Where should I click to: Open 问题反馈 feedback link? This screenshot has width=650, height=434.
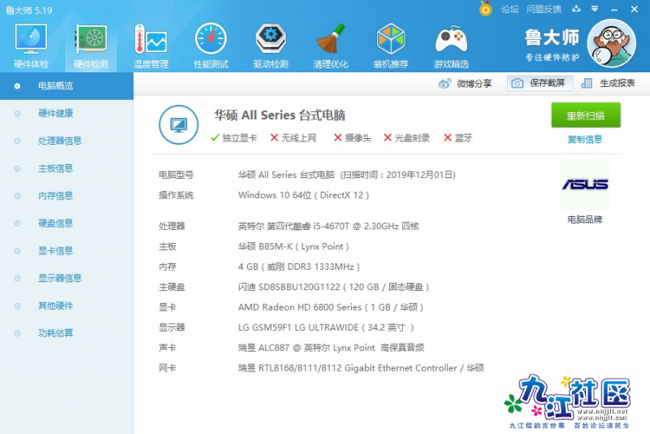544,9
